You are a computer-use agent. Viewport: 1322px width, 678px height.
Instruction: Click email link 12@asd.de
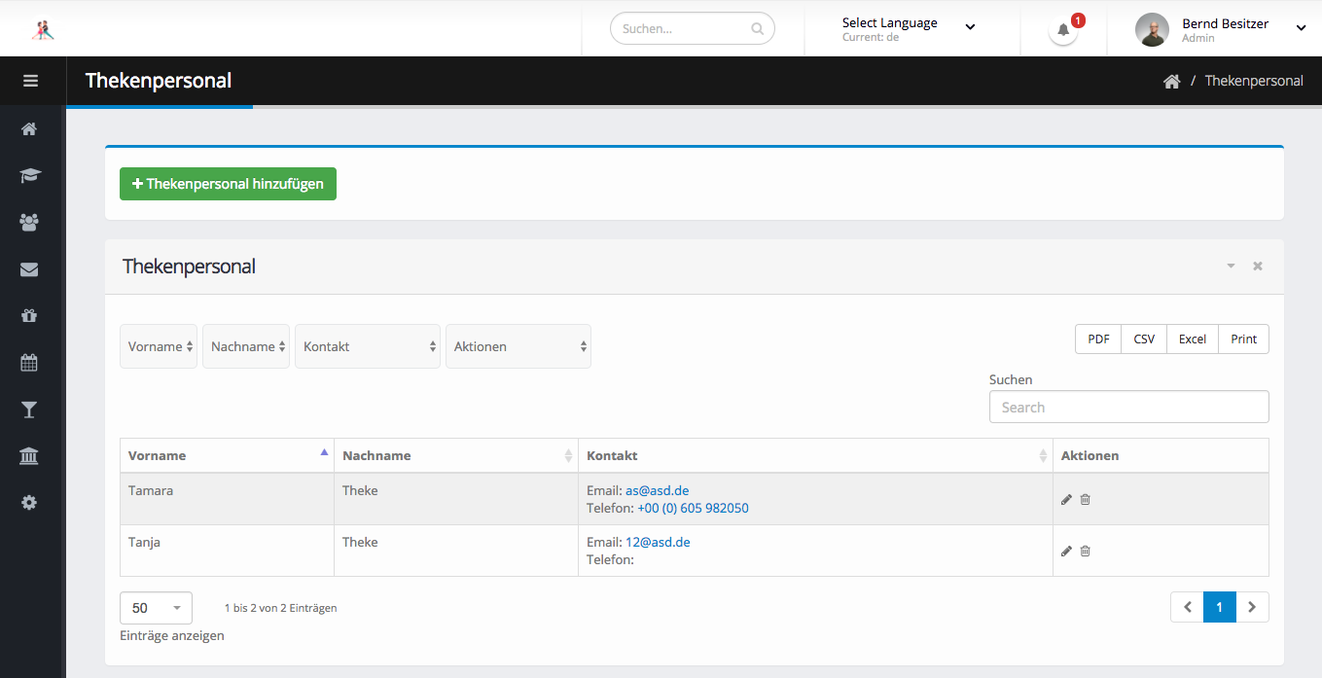click(658, 542)
